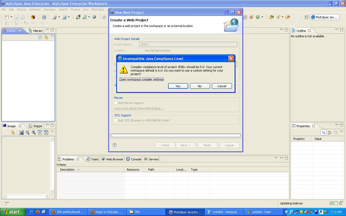Click Zoom In in Image view
346x216 pixels.
[34, 133]
